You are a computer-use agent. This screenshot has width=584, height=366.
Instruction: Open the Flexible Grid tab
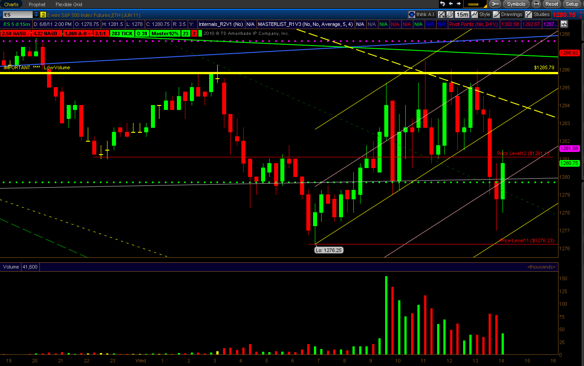coord(68,4)
